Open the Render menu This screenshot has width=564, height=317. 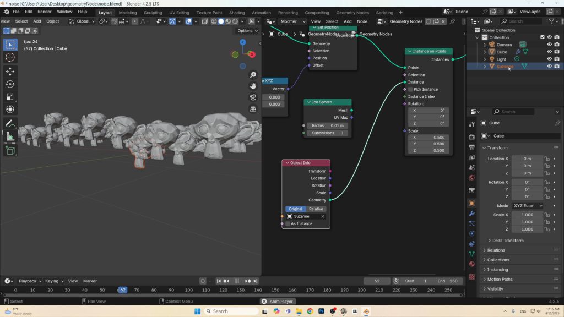point(44,12)
